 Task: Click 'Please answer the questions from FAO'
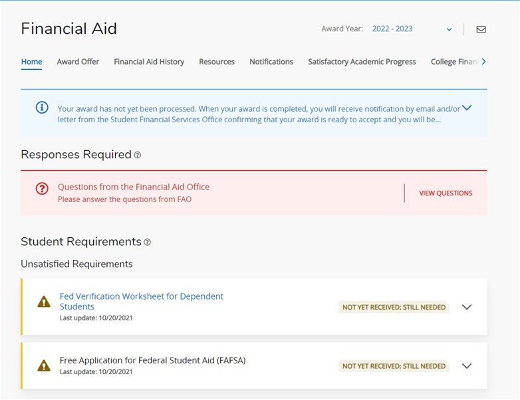click(125, 199)
